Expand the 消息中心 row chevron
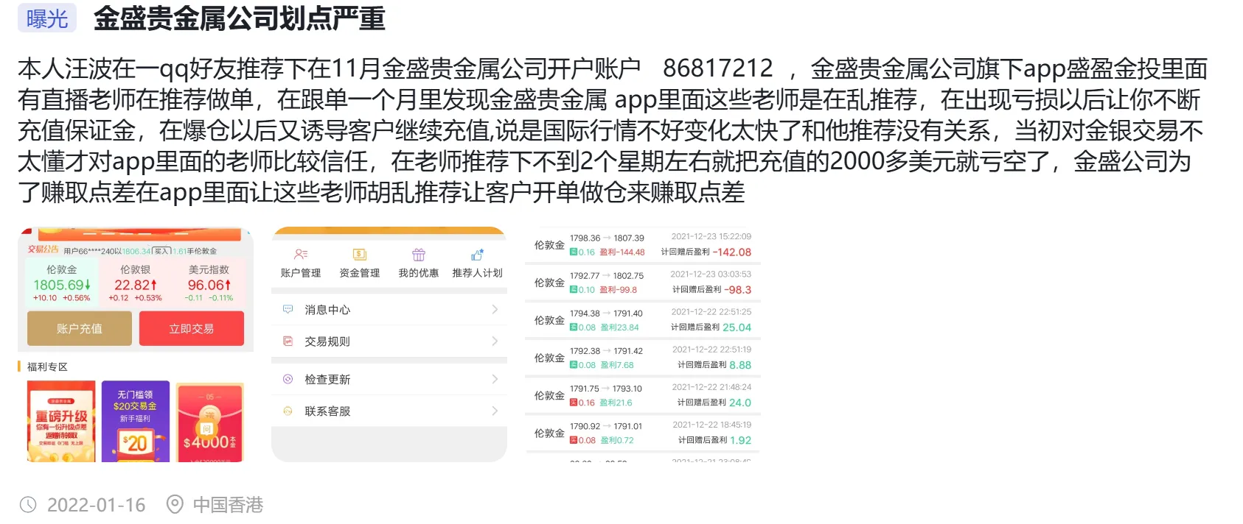 click(495, 309)
